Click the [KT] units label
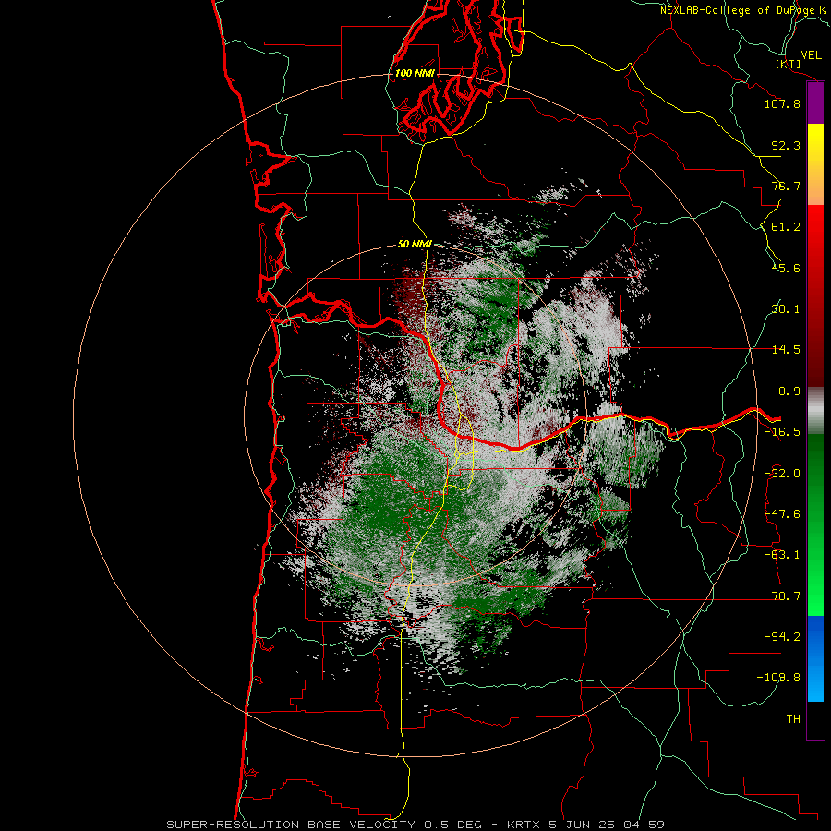Screen dimensions: 831x831 789,64
